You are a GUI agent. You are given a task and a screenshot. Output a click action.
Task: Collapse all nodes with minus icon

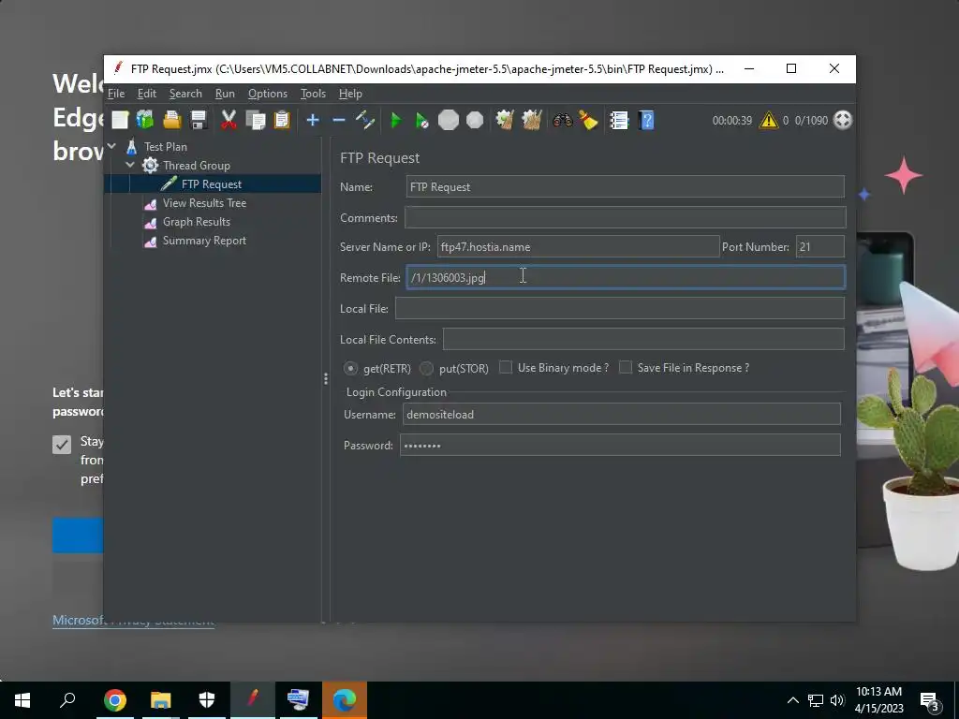tap(339, 121)
